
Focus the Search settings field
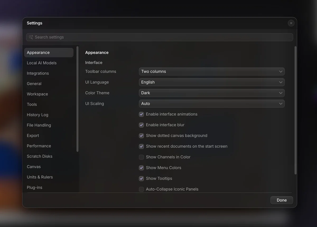(160, 37)
